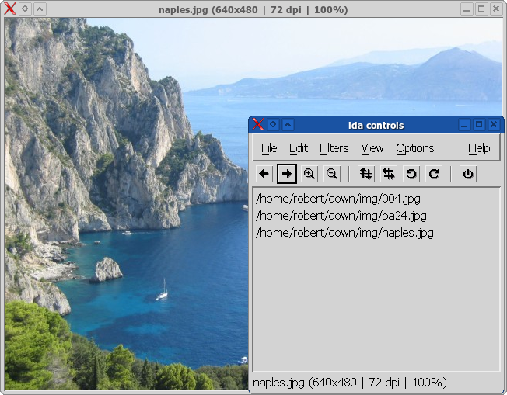The height and width of the screenshot is (395, 507).
Task: Click the X window-menu icon of naples.jpg window
Action: tap(9, 9)
